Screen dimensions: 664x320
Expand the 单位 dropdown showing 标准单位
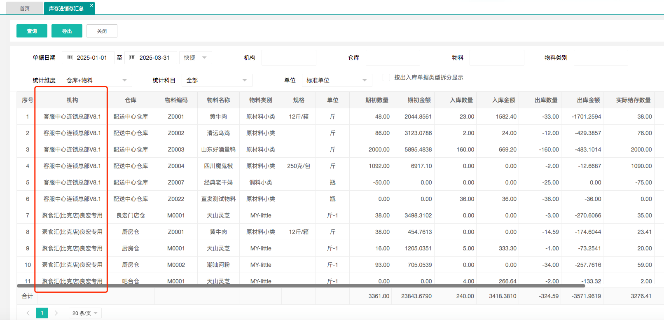click(337, 80)
